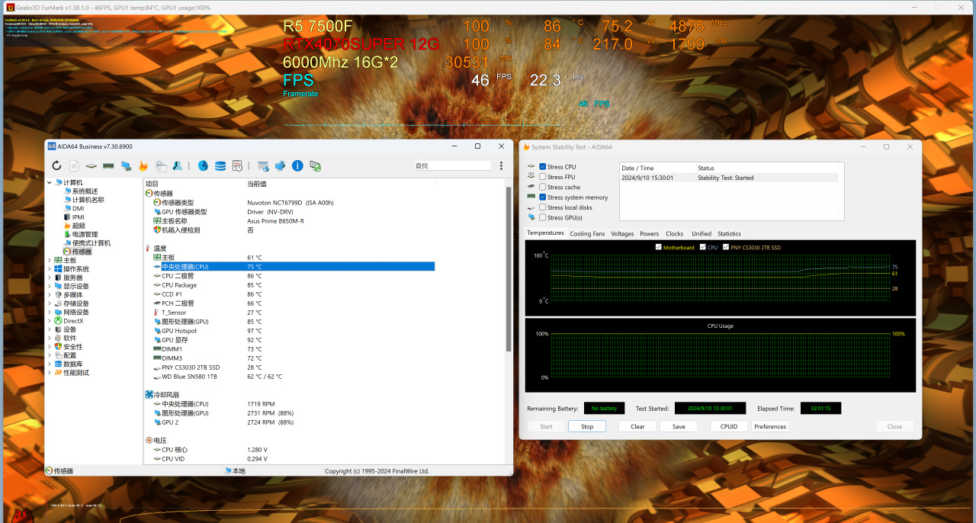The image size is (976, 523).
Task: Enable the Stress cache checkbox
Action: pyautogui.click(x=542, y=187)
